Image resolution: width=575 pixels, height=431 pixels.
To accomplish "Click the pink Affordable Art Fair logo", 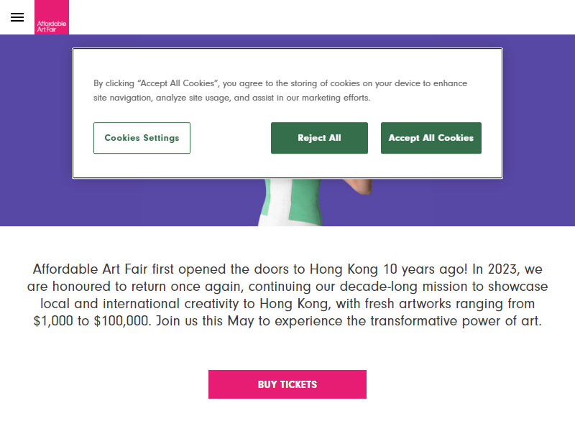I will tap(52, 17).
